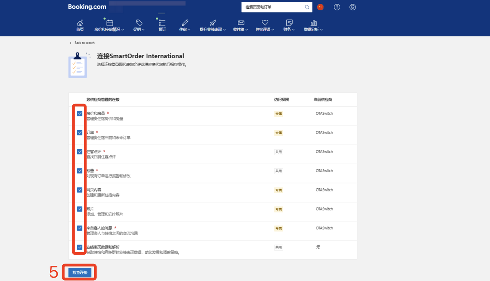Click the help question mark icon
The image size is (490, 281).
point(337,7)
